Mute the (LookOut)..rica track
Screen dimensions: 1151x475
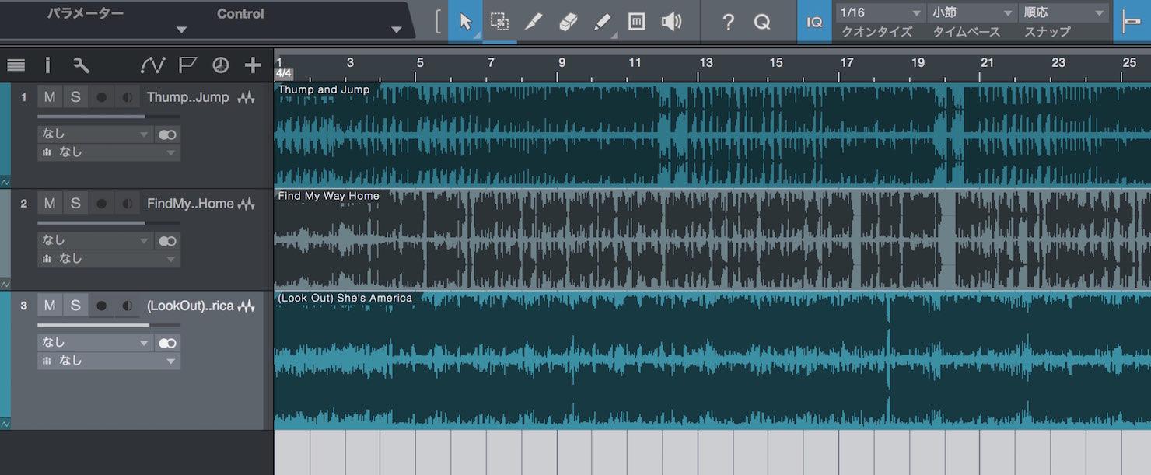click(50, 306)
